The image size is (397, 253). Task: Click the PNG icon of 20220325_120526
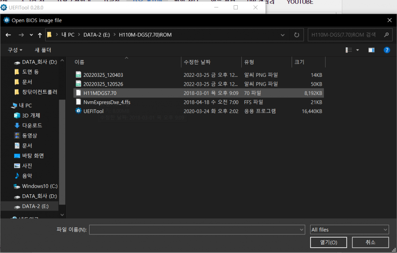coord(79,83)
